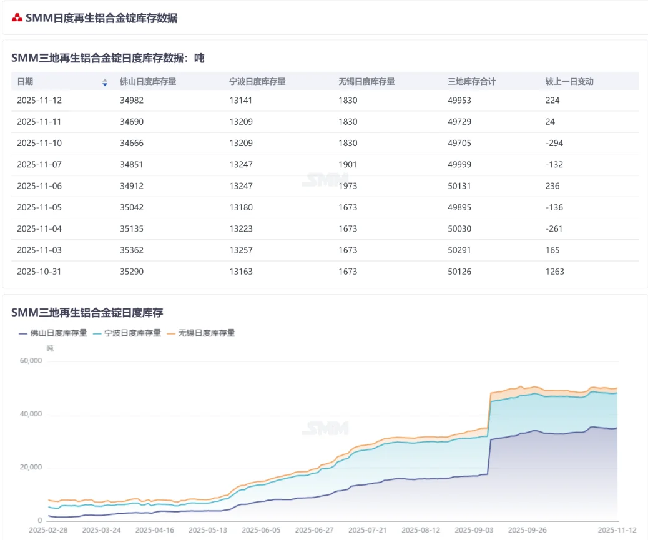Click daily change value 236

pyautogui.click(x=552, y=186)
